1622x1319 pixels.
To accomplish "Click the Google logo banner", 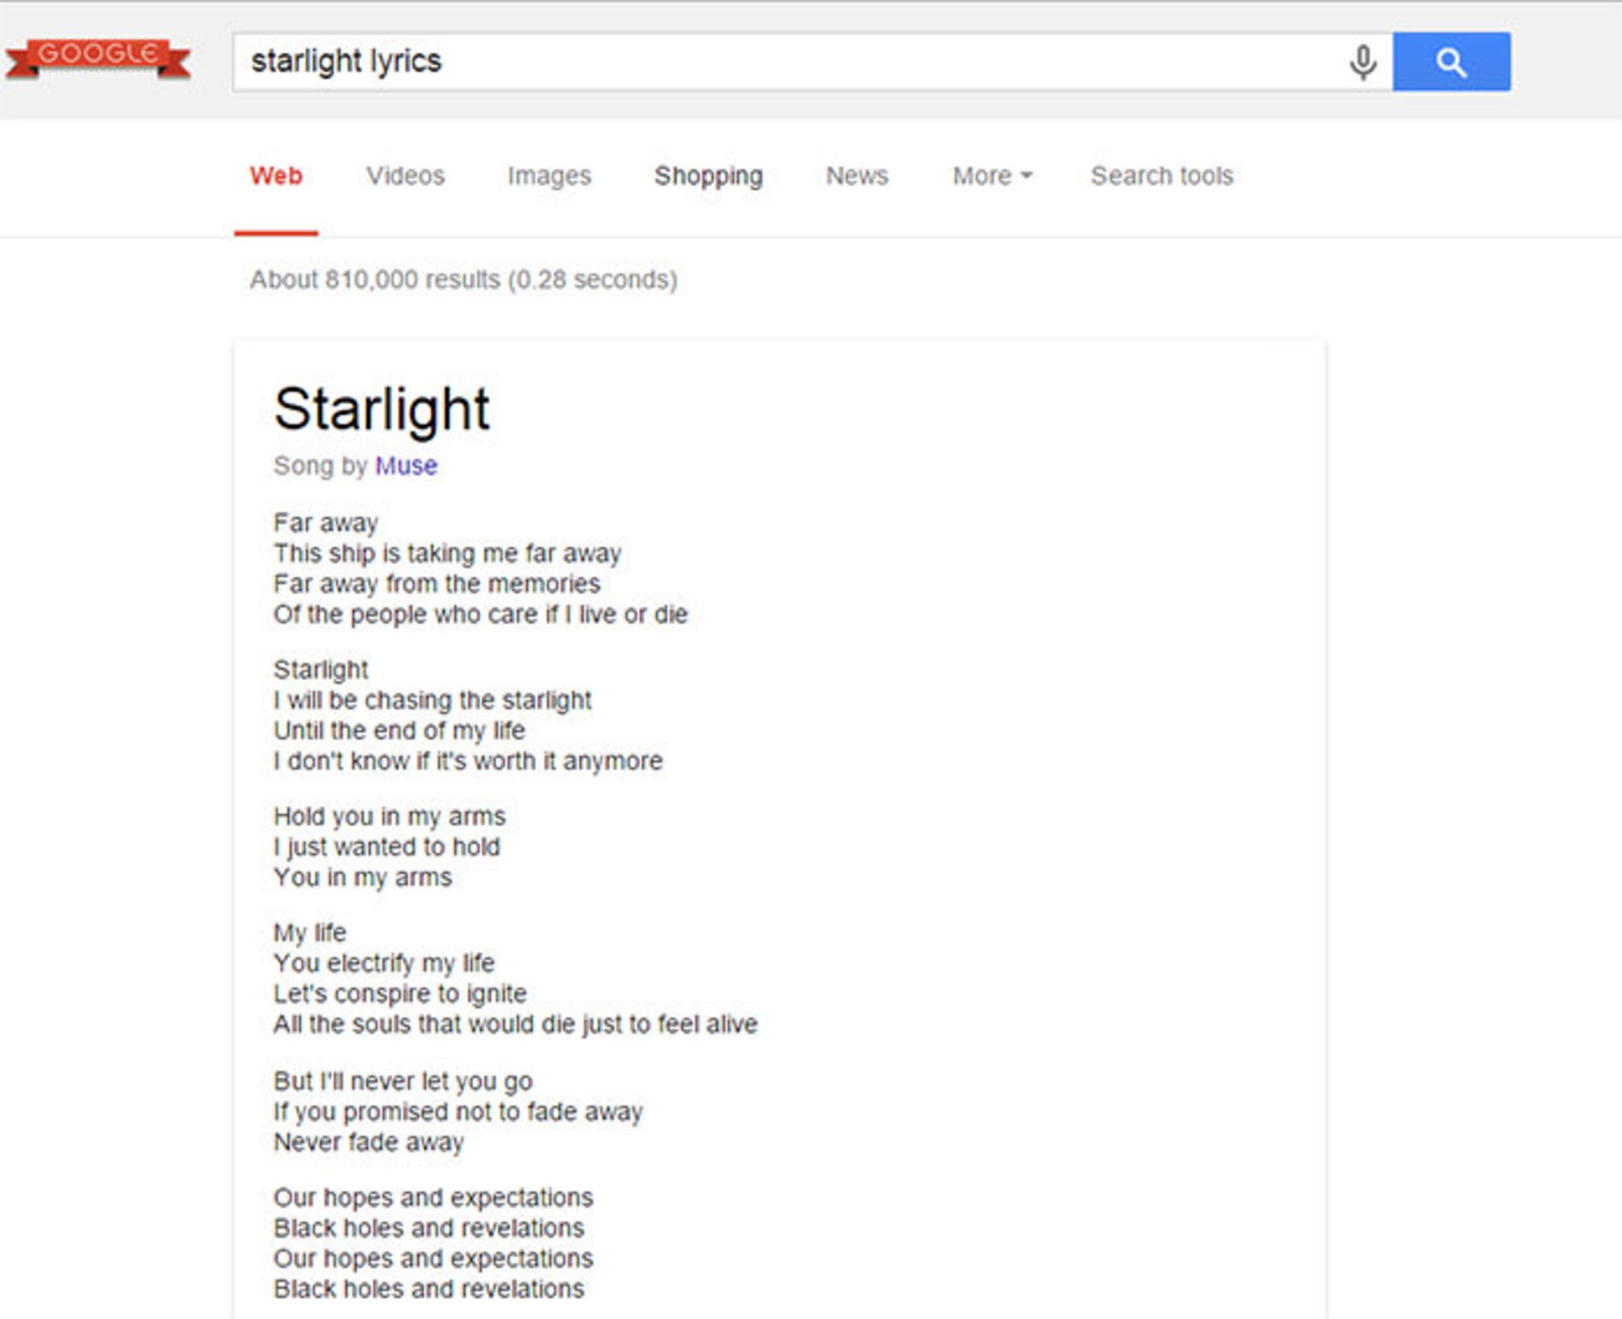I will [97, 57].
